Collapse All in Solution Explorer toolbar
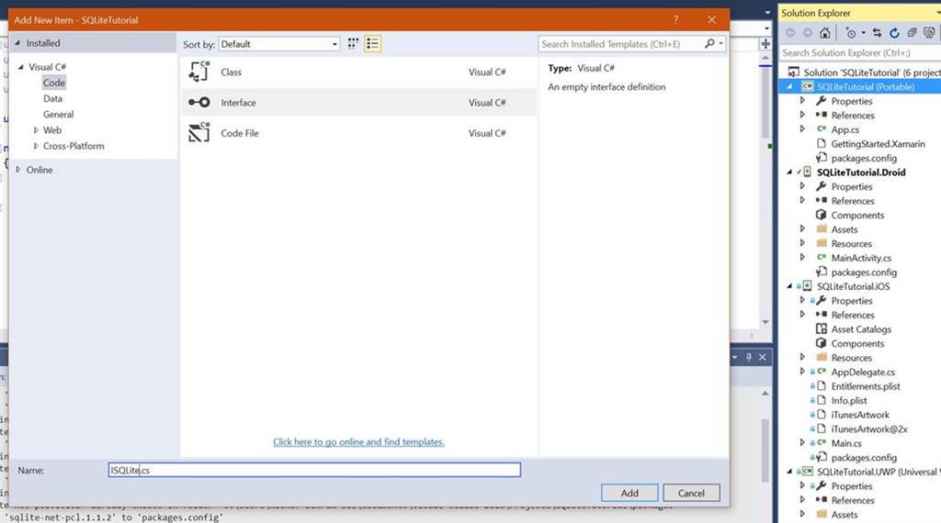The width and height of the screenshot is (941, 523). point(912,33)
